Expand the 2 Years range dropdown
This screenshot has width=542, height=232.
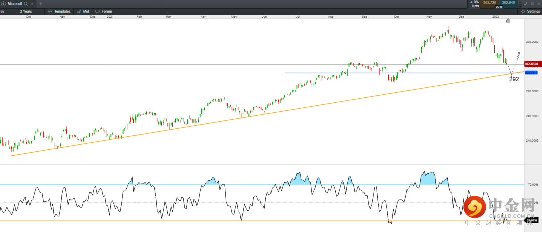tap(31, 11)
